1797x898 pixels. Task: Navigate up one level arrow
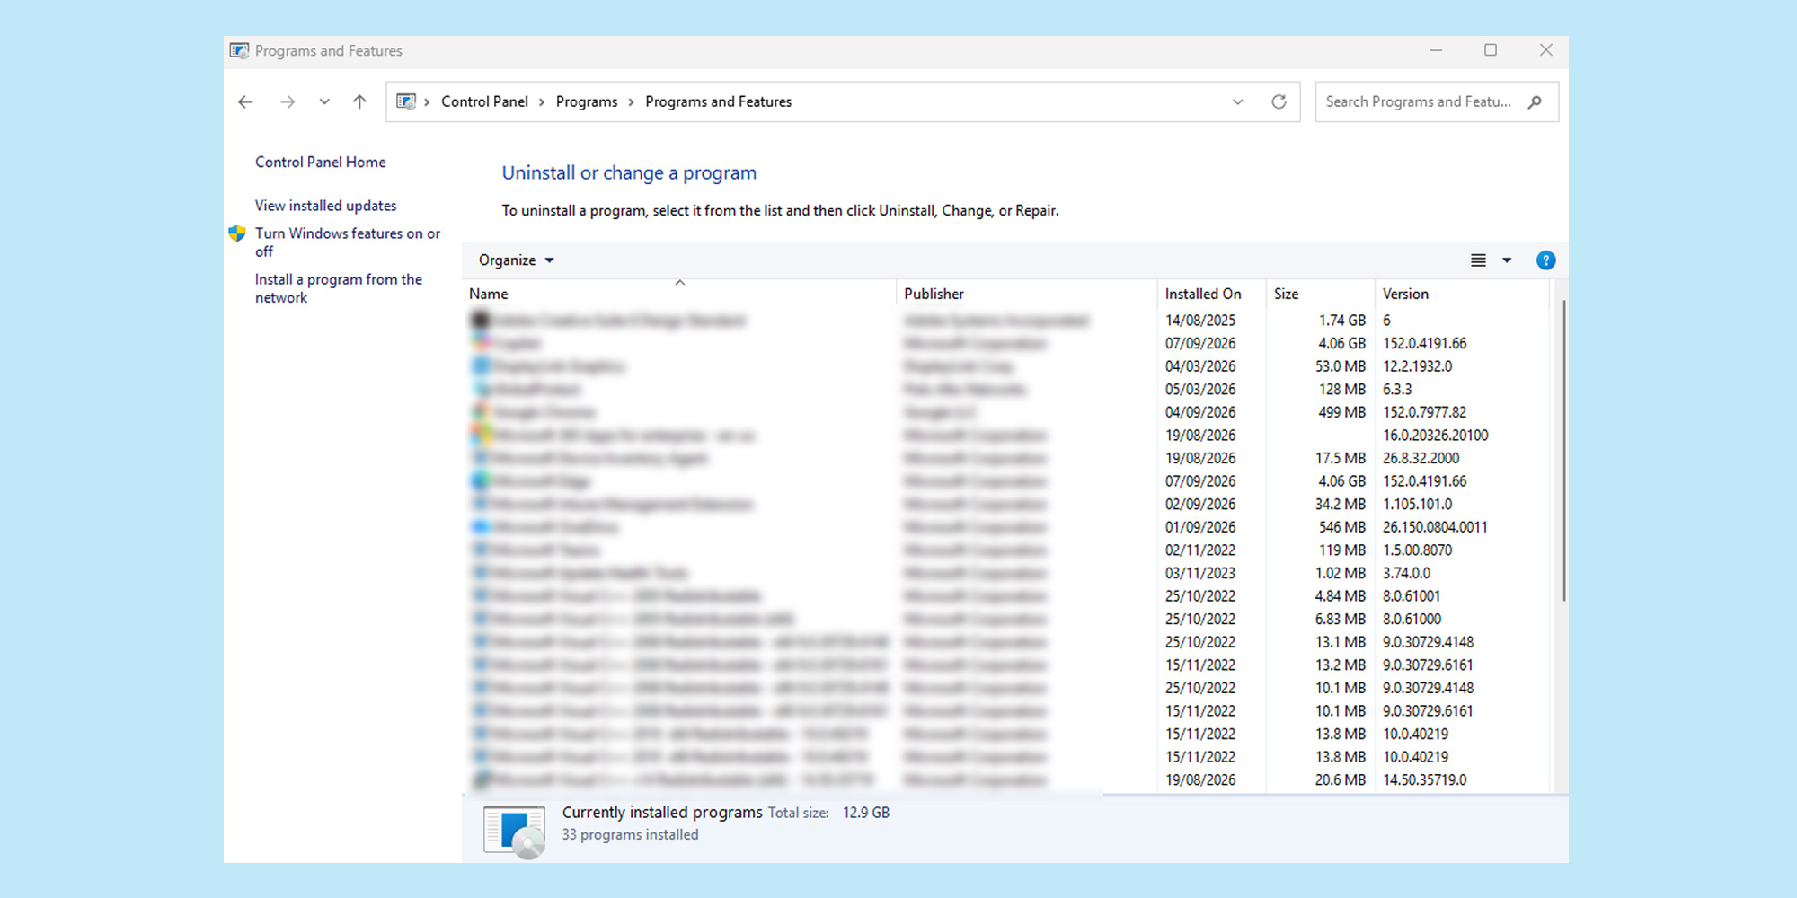(x=359, y=102)
